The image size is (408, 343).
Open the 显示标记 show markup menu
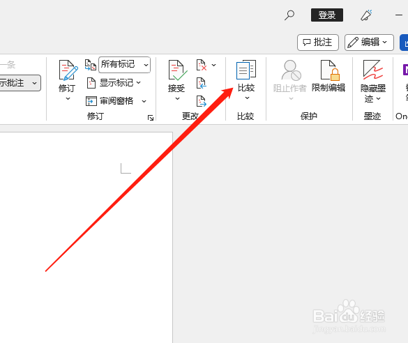(114, 83)
